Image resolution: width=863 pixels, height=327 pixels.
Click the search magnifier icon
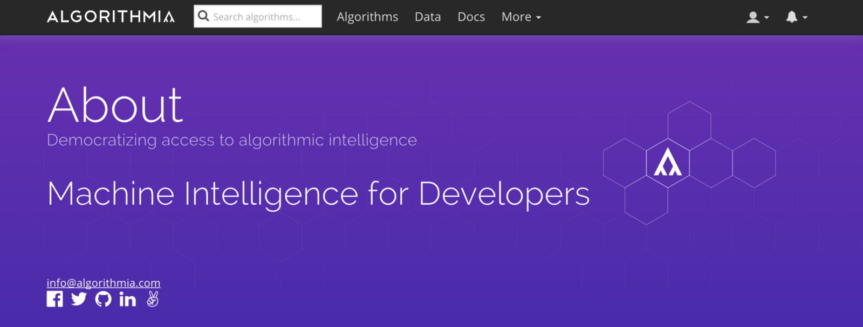[x=203, y=16]
